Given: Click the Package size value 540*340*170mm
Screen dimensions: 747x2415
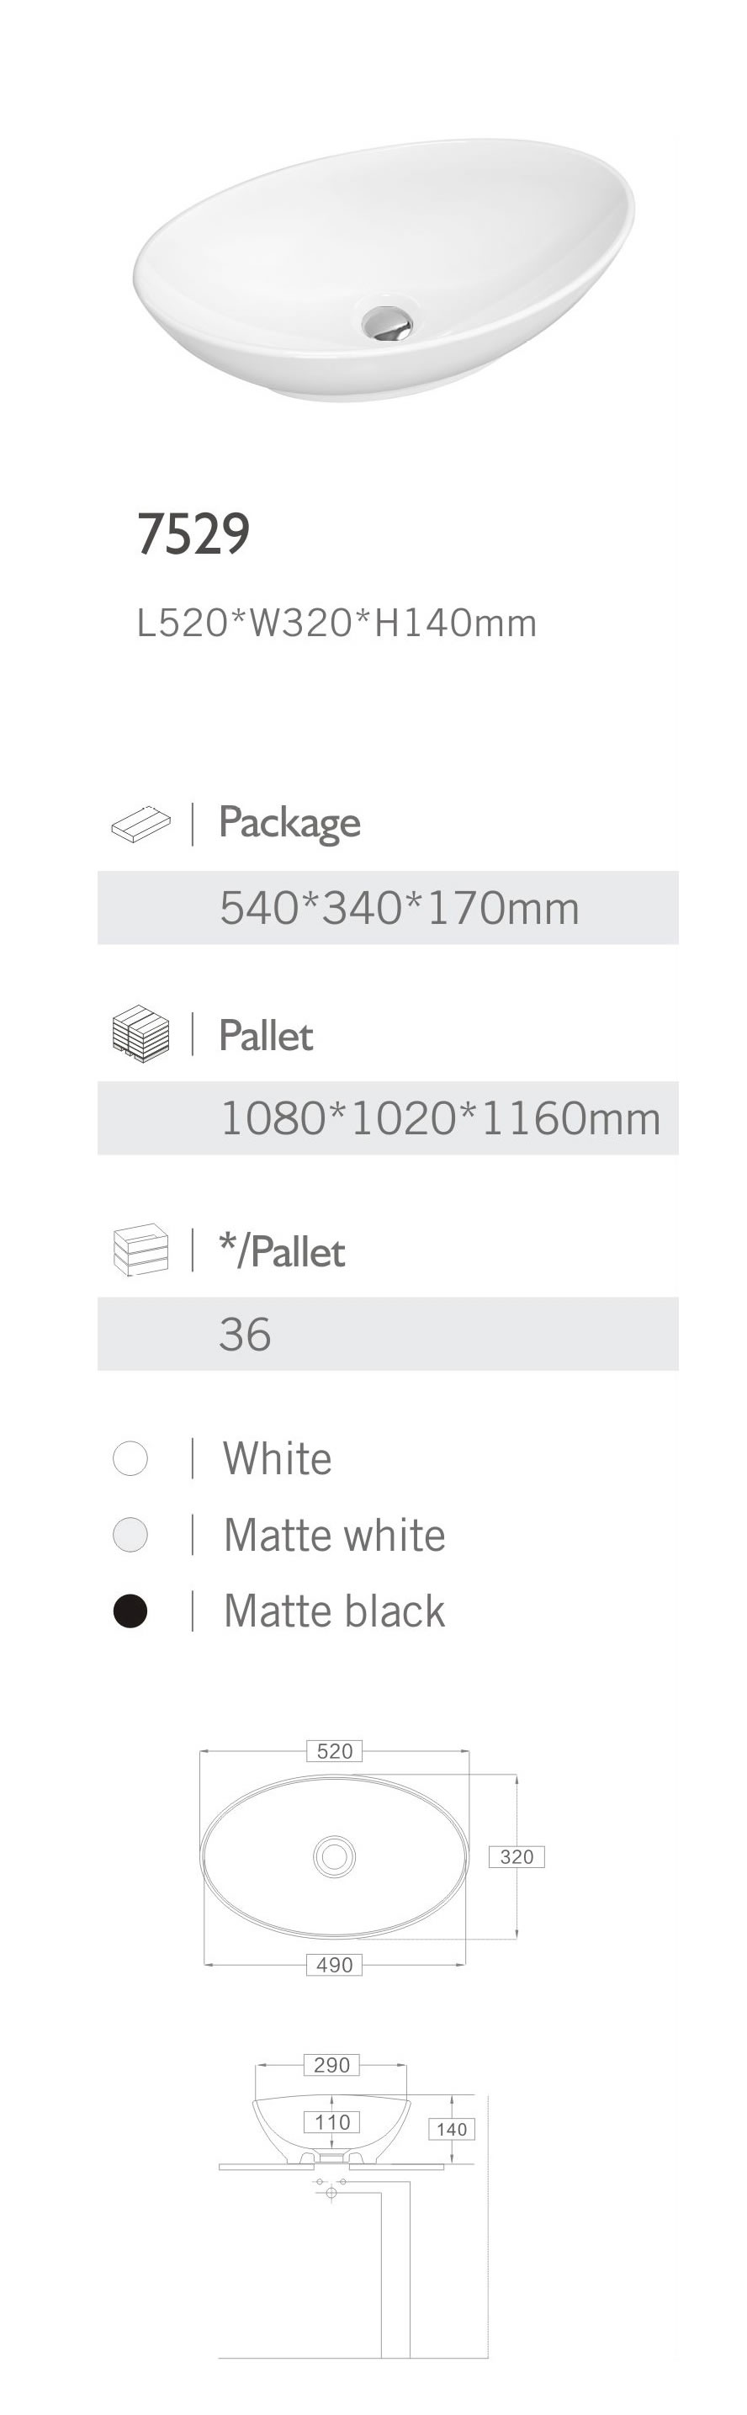Looking at the screenshot, I should click(x=400, y=907).
